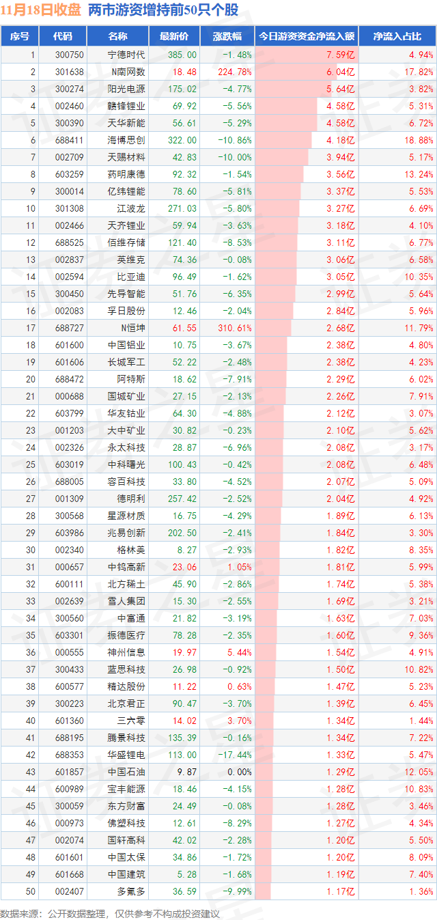Select stock name 阳光电源

coord(127,89)
